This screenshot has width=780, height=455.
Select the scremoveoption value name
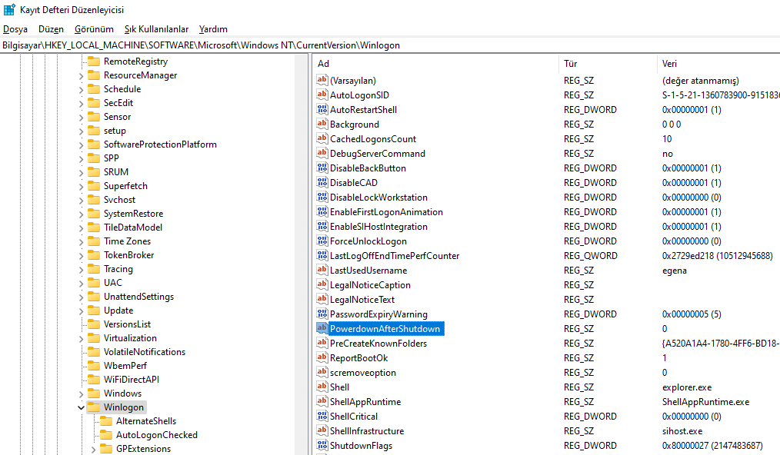362,373
